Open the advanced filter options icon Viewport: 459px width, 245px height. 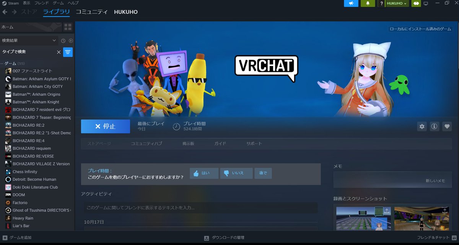coord(68,52)
